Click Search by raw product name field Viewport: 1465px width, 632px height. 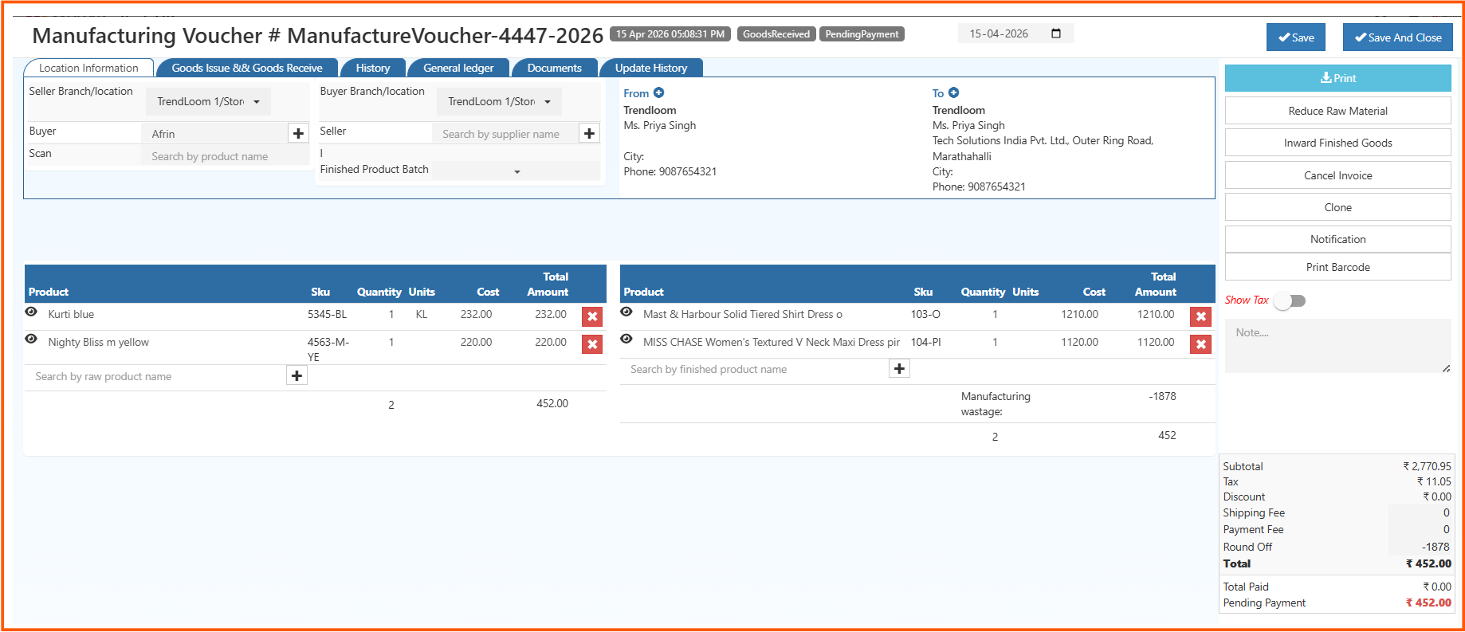click(156, 376)
